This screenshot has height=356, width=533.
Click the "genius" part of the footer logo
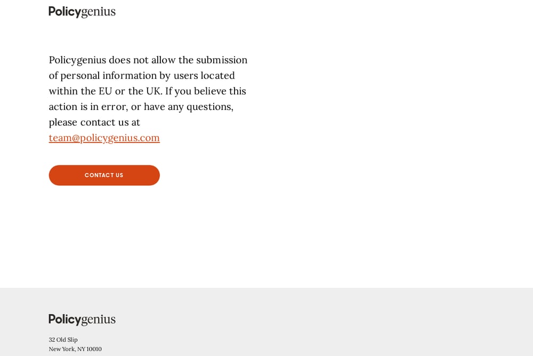[99, 320]
